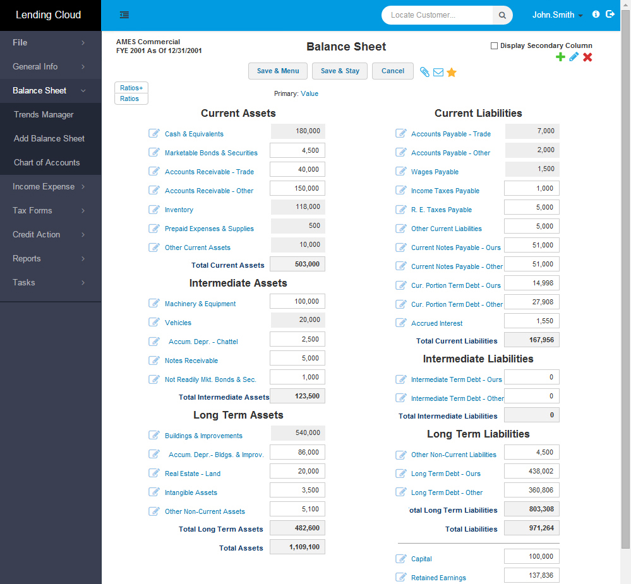Click the Cancel button
The height and width of the screenshot is (584, 631).
[x=392, y=71]
